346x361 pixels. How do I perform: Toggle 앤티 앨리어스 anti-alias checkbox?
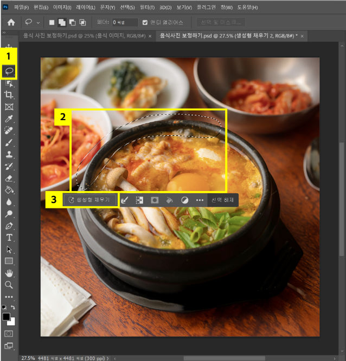click(145, 22)
